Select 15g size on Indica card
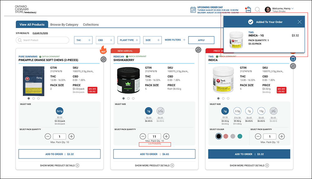 pos(261,111)
